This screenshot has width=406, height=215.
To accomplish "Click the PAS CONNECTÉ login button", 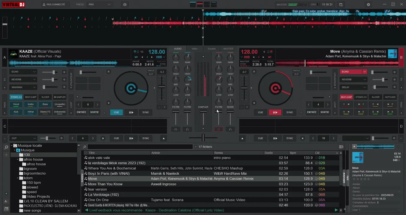I will click(x=55, y=4).
